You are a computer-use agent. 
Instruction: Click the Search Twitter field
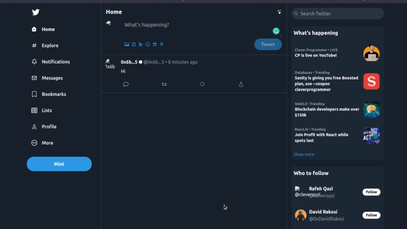pyautogui.click(x=338, y=14)
